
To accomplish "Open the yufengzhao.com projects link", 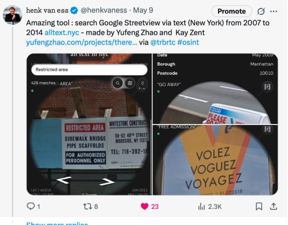I will (x=81, y=42).
